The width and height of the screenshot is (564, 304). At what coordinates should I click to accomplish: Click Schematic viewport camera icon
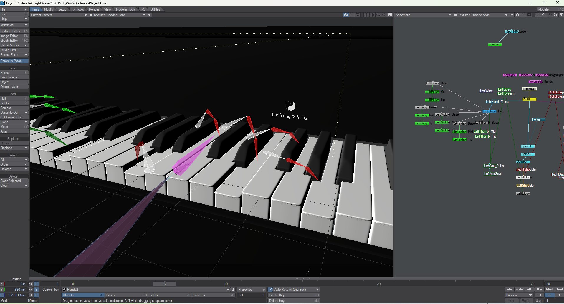(x=517, y=15)
